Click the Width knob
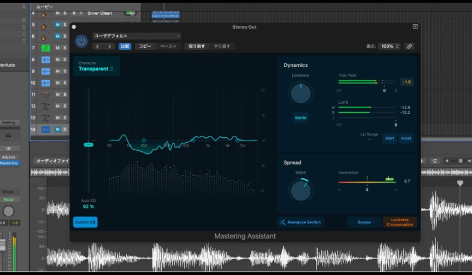Screen dimensions: 472x275 click(x=301, y=190)
